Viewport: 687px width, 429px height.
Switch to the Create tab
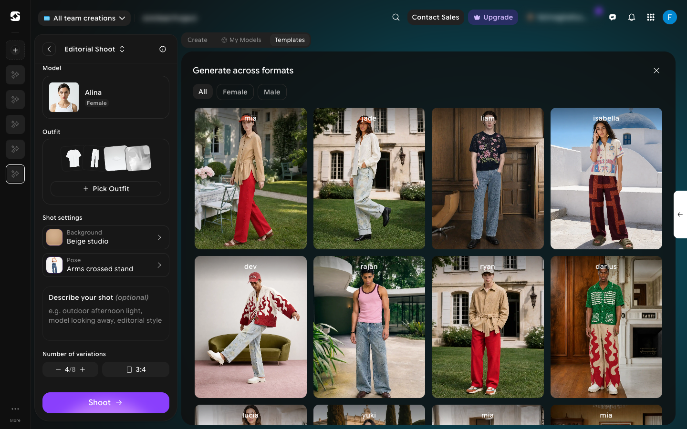point(198,40)
